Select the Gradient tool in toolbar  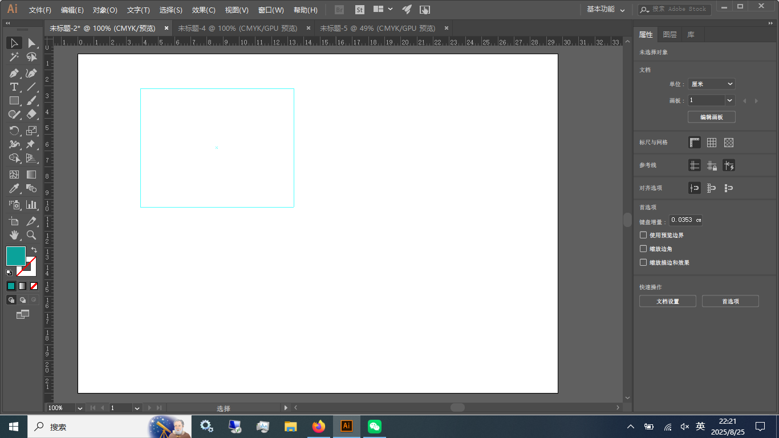pyautogui.click(x=31, y=175)
